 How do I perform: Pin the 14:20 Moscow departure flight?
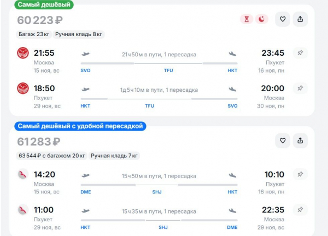(x=300, y=174)
